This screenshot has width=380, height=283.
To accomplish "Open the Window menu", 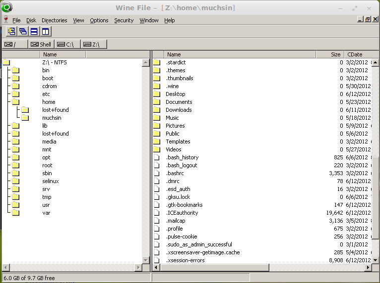I will click(x=149, y=20).
